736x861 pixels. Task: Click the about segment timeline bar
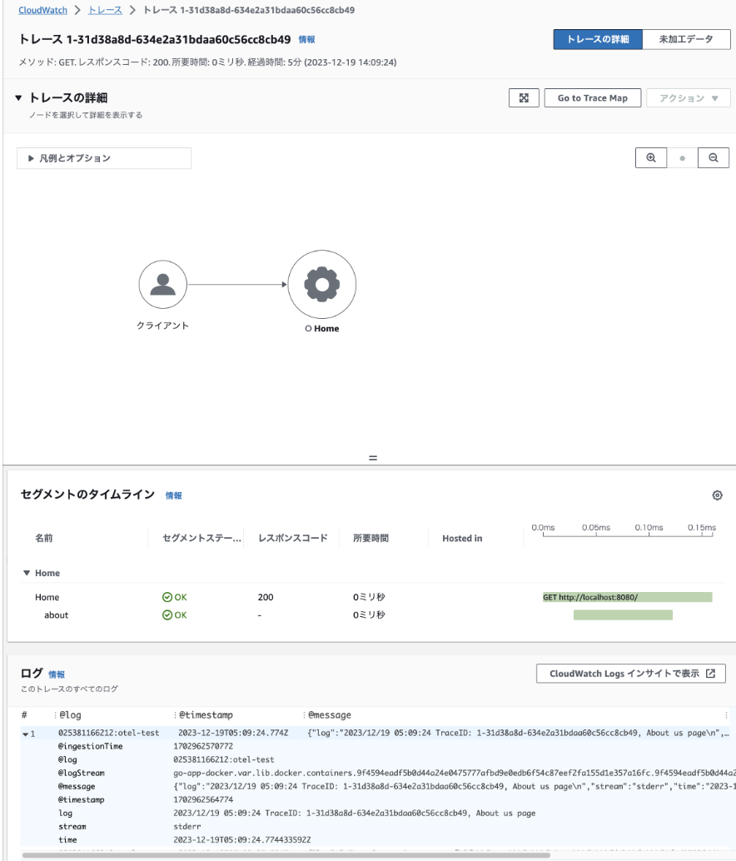pos(623,615)
